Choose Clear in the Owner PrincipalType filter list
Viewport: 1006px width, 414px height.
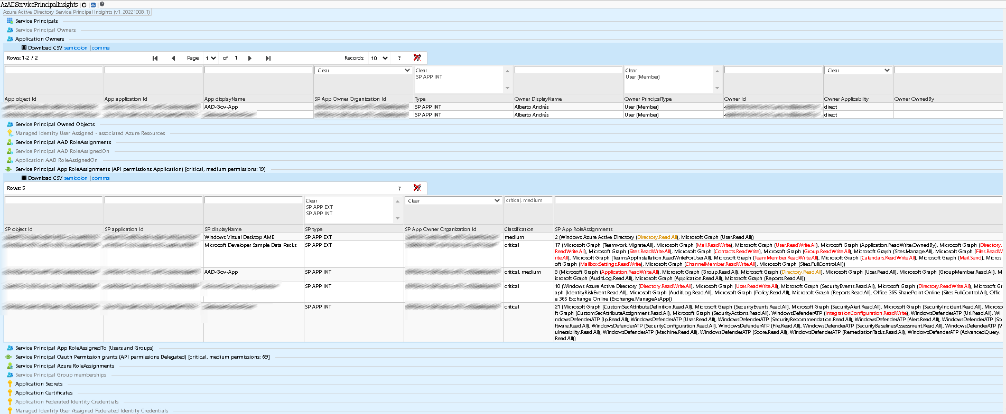pyautogui.click(x=631, y=71)
